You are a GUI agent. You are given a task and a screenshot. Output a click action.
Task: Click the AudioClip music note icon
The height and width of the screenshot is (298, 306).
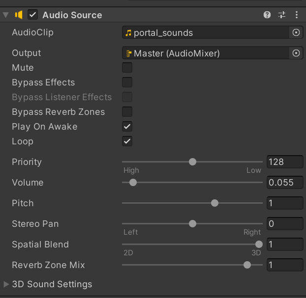pos(128,33)
